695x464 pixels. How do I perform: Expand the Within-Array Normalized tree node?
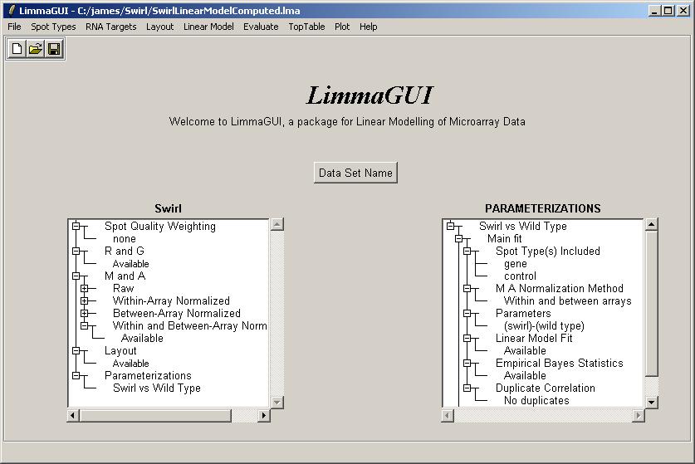(85, 301)
